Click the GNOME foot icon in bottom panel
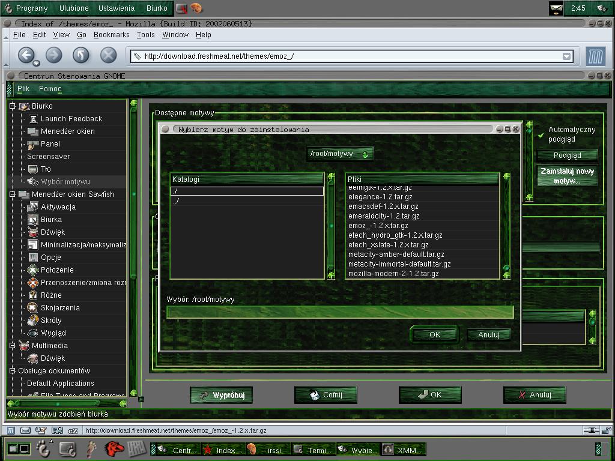Image resolution: width=615 pixels, height=461 pixels. point(43,449)
